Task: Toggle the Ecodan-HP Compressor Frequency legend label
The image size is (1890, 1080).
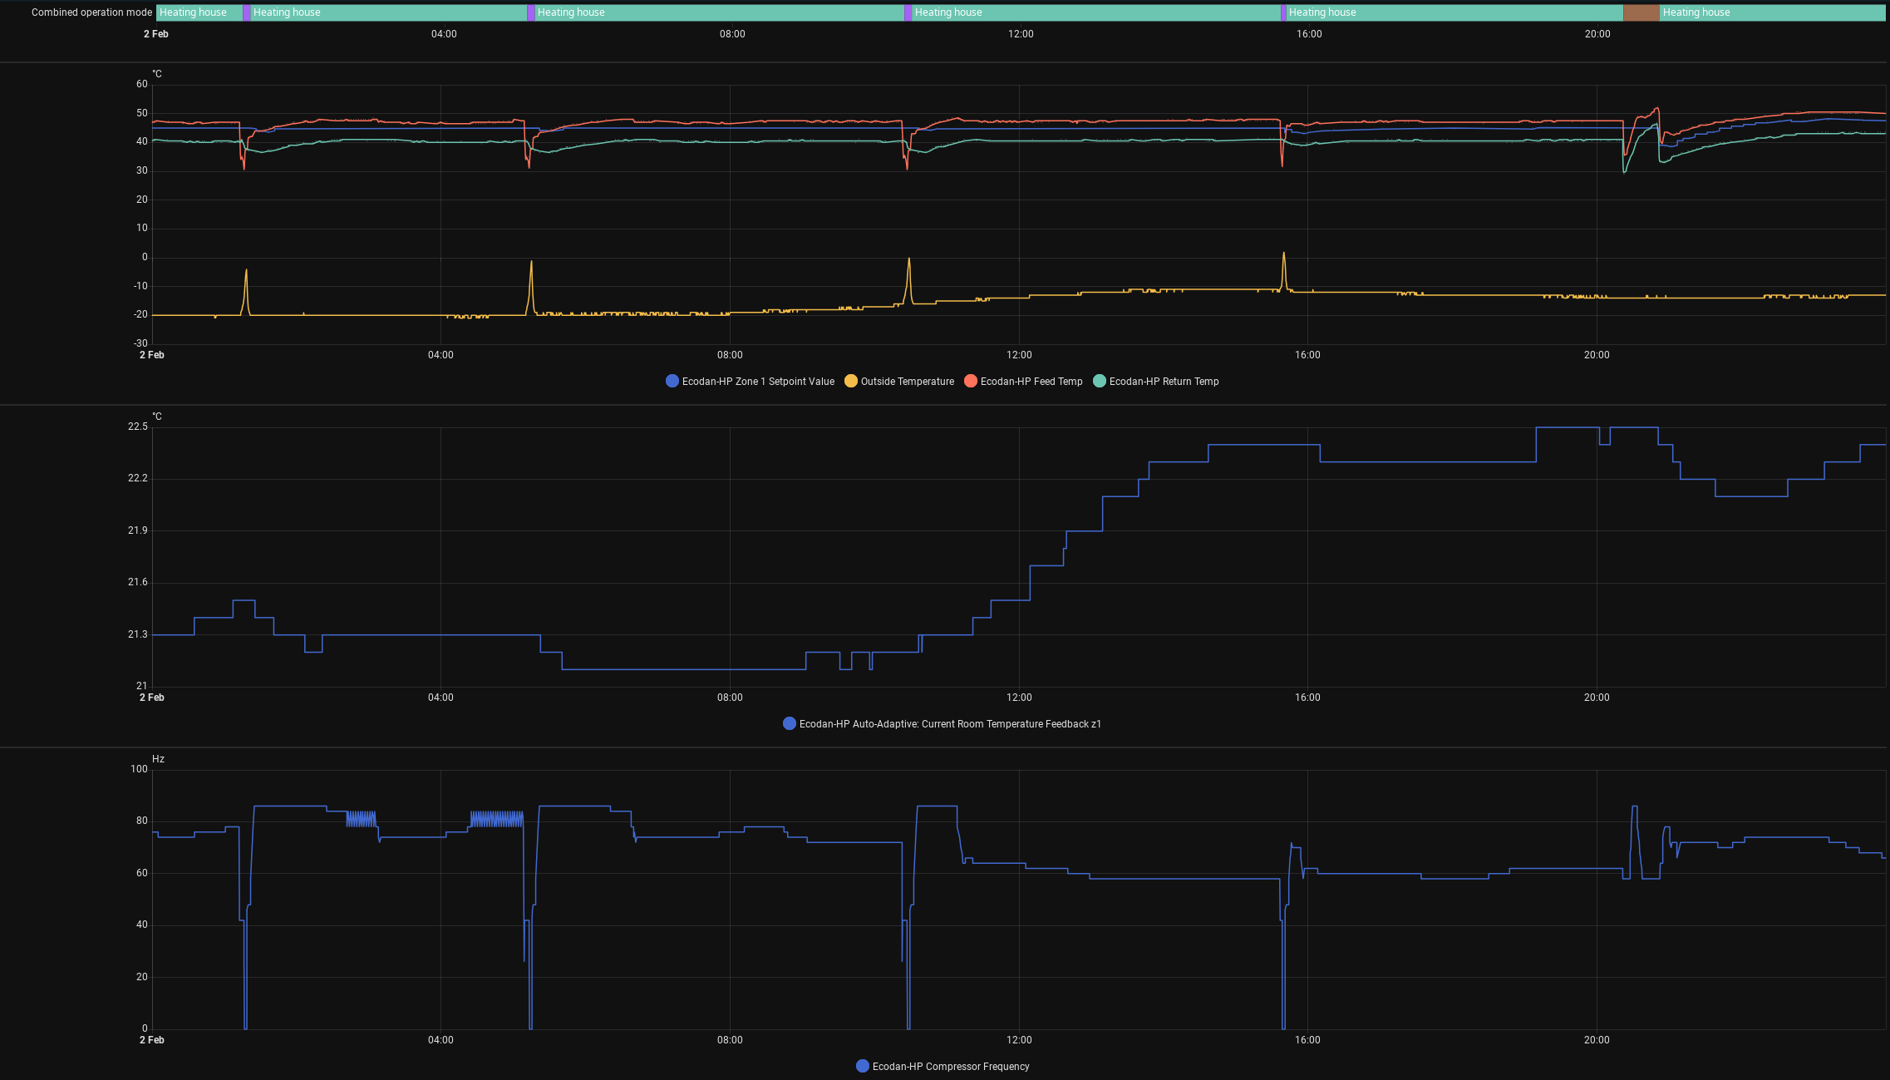Action: (950, 1067)
